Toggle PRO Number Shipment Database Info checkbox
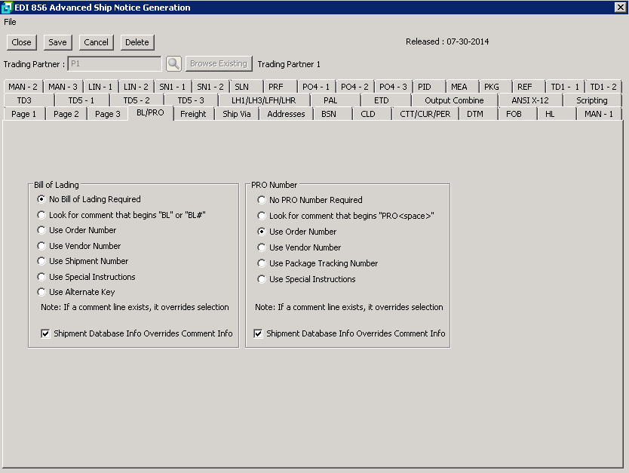Image resolution: width=629 pixels, height=473 pixels. click(x=259, y=333)
